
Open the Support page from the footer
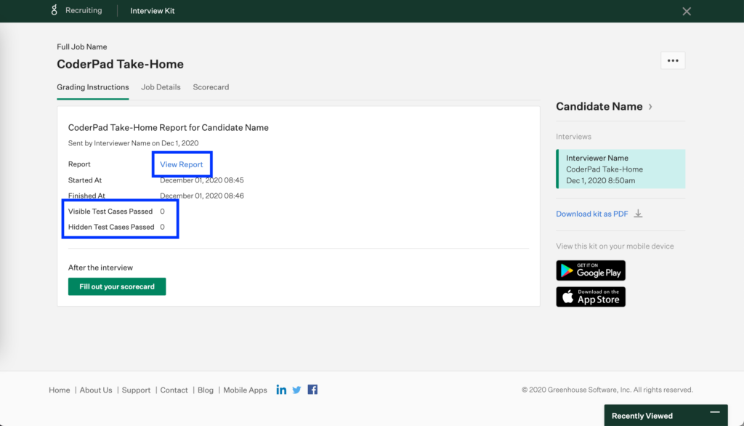pyautogui.click(x=136, y=390)
